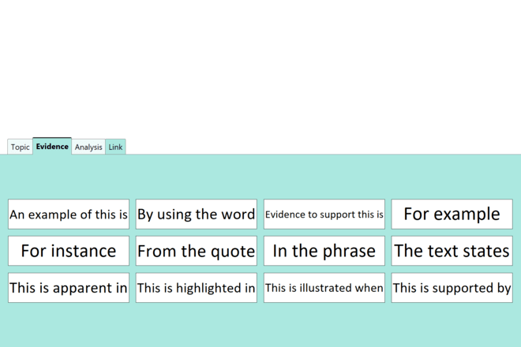Select 'This is supported by' phrase
Screen dimensions: 521x347
(x=452, y=288)
